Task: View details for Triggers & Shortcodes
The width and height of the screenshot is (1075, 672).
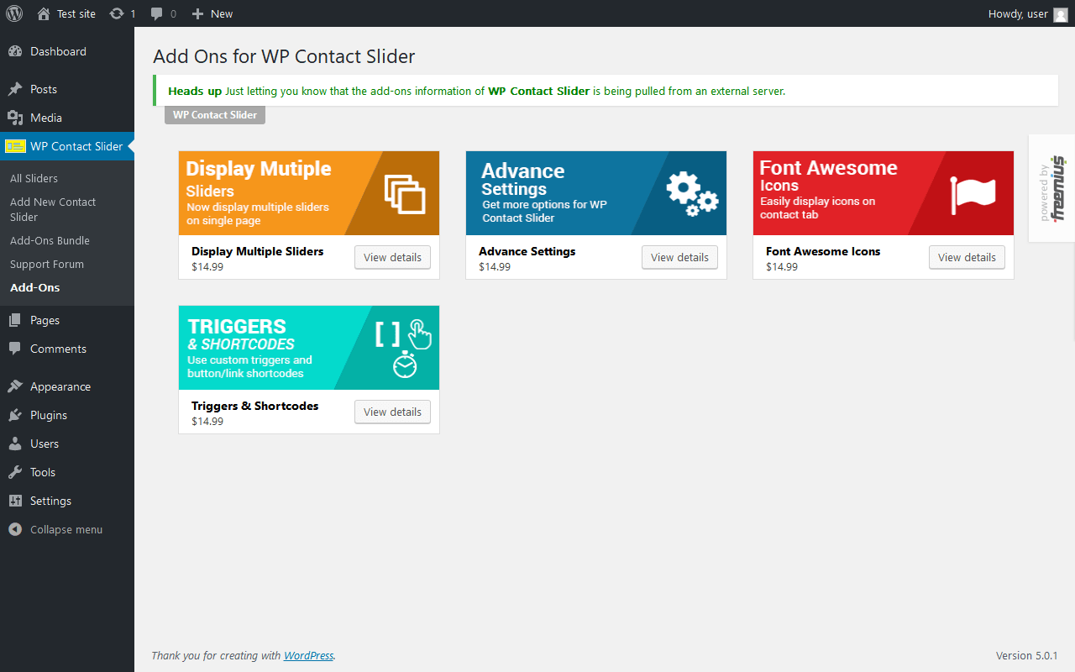Action: coord(392,412)
